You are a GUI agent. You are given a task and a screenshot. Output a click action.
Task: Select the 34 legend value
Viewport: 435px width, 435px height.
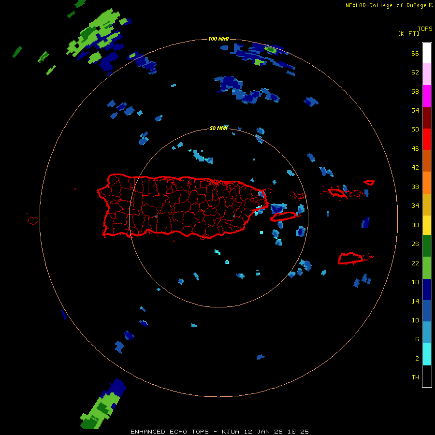tap(415, 206)
